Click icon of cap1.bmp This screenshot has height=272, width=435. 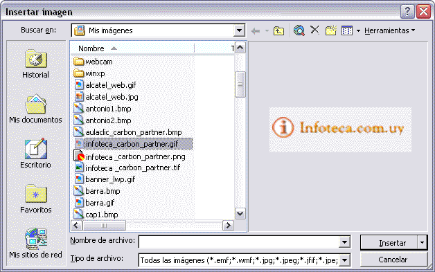(x=79, y=214)
